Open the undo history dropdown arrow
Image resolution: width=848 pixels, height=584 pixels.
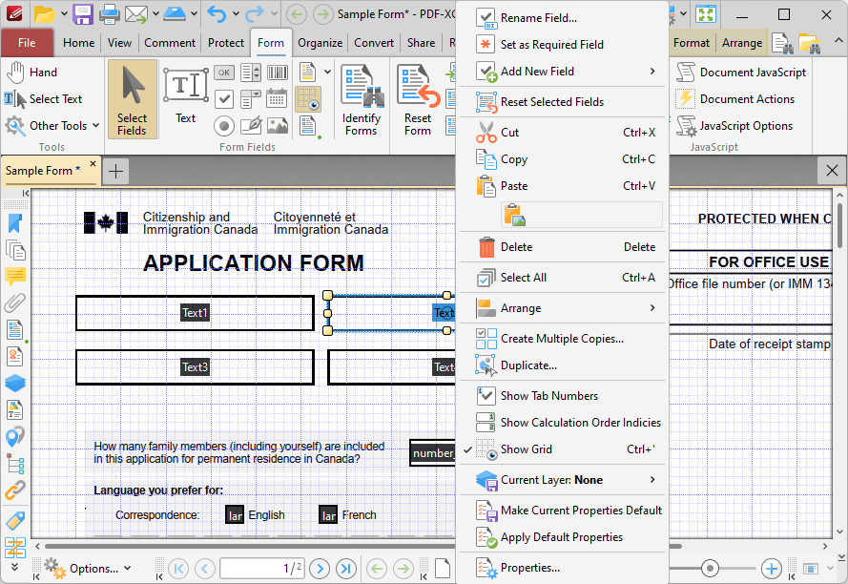(236, 14)
